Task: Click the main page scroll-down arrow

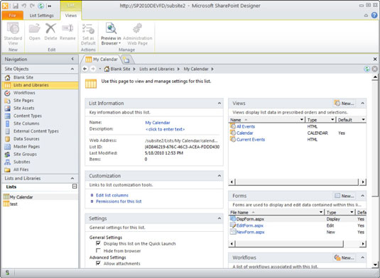Action: 375,265
